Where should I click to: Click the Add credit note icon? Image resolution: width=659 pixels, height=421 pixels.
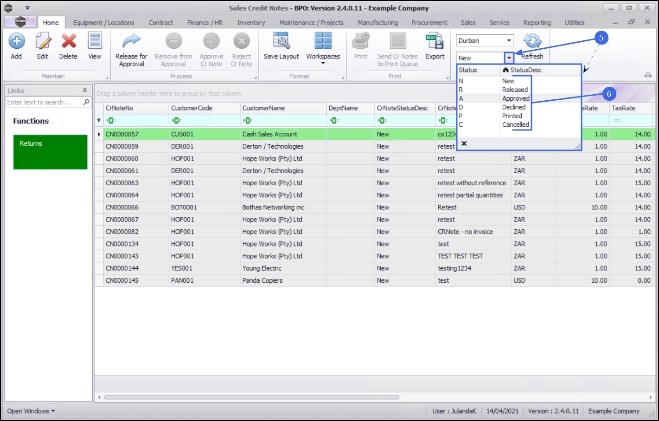click(x=16, y=41)
